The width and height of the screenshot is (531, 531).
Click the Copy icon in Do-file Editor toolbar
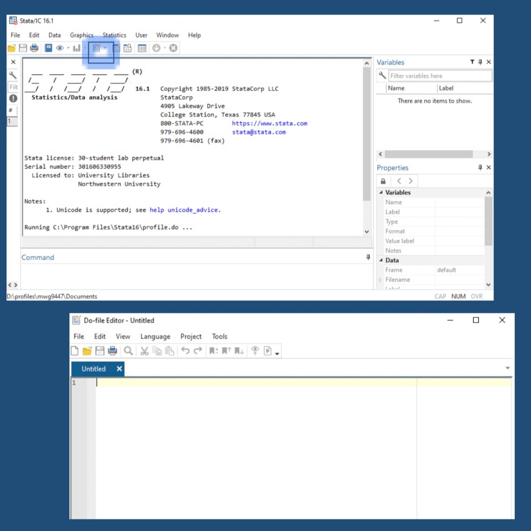157,351
